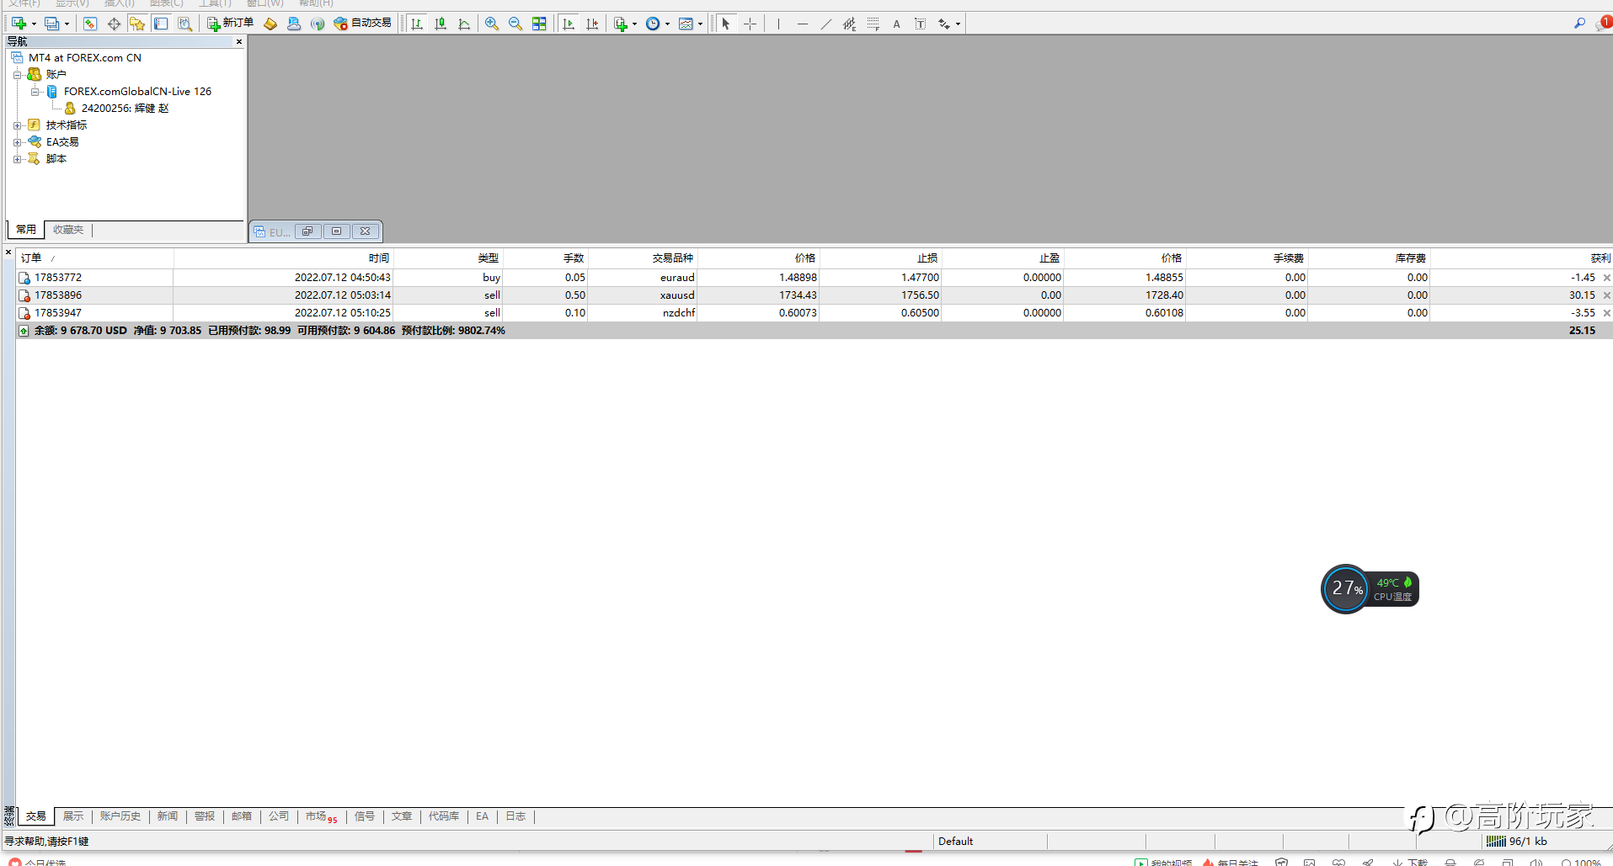
Task: Toggle the Terminal panel icon
Action: [161, 24]
